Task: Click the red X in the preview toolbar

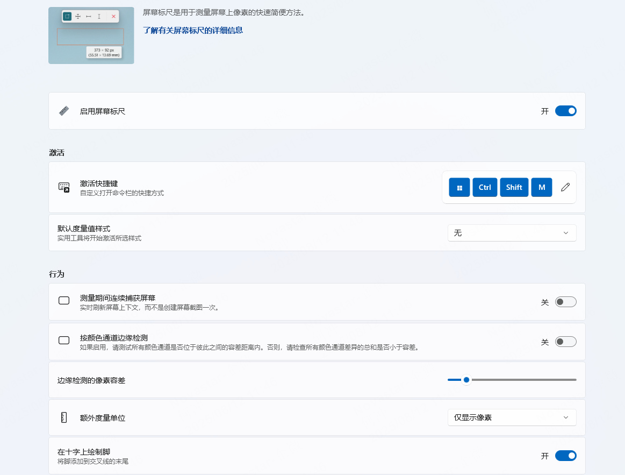Action: click(113, 16)
